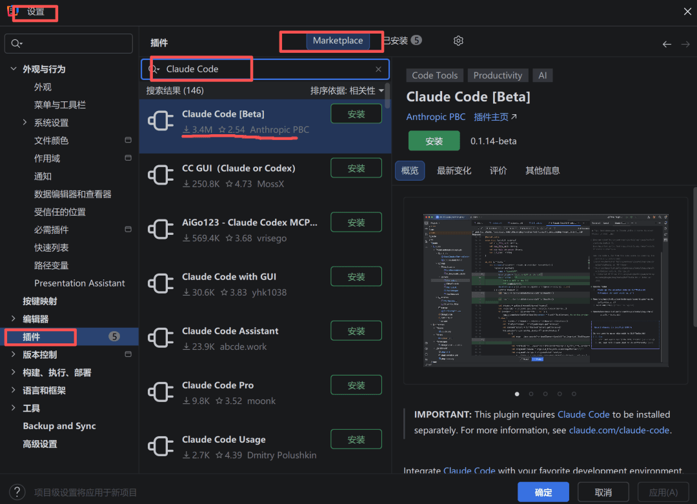Clear the plugin search text
The image size is (697, 504).
click(x=378, y=69)
